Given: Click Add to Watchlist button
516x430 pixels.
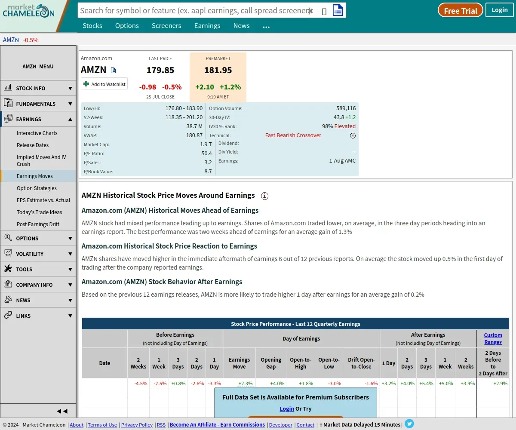Looking at the screenshot, I should point(104,84).
